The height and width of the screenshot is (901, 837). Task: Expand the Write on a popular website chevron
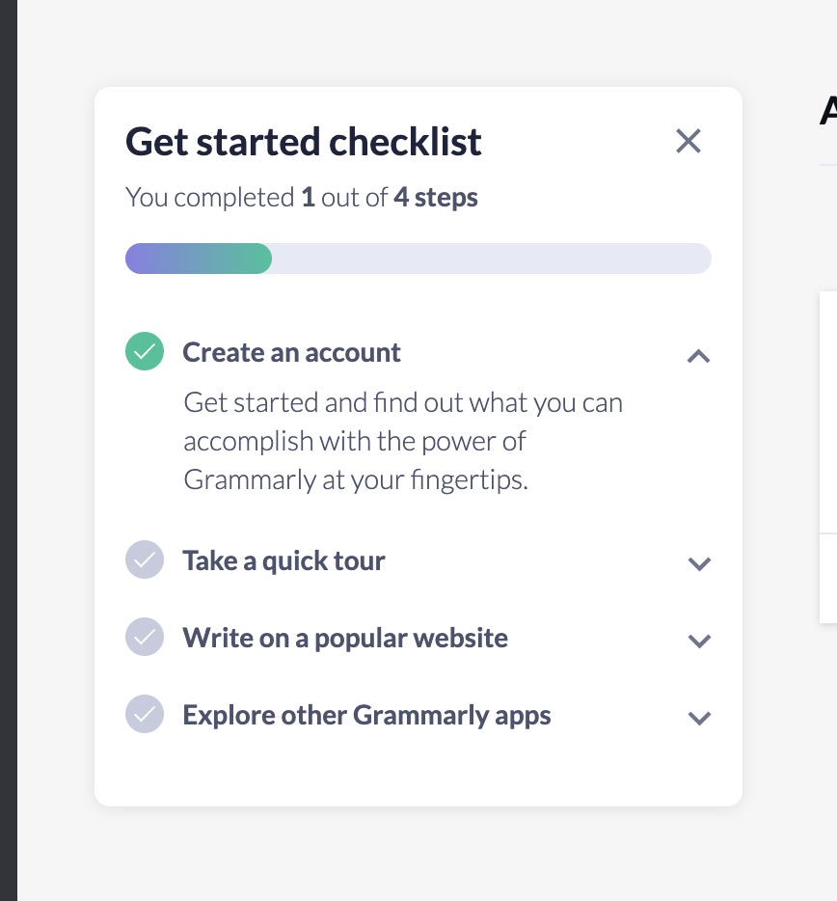coord(699,641)
